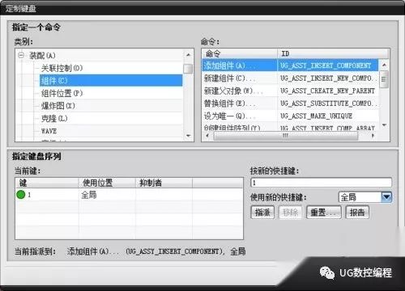
Task: Select 组件(C) category
Action: coord(111,81)
